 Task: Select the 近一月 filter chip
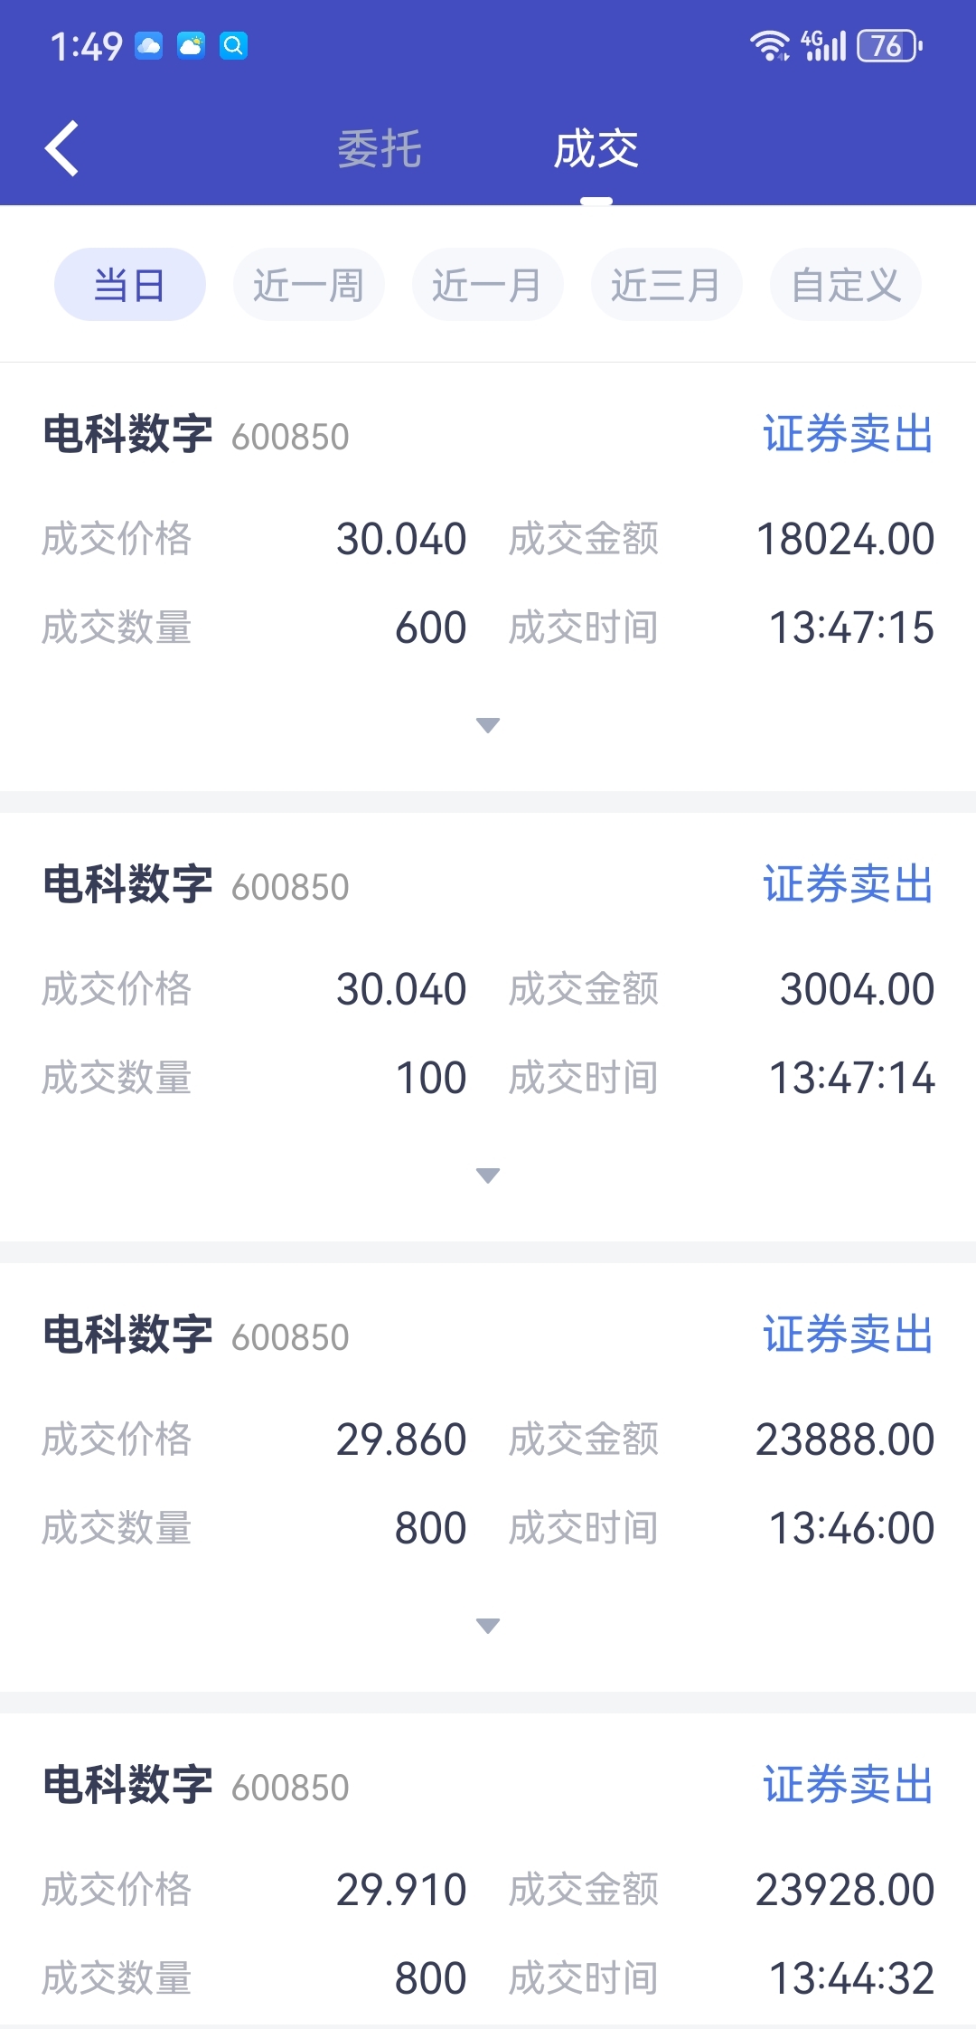click(x=488, y=285)
